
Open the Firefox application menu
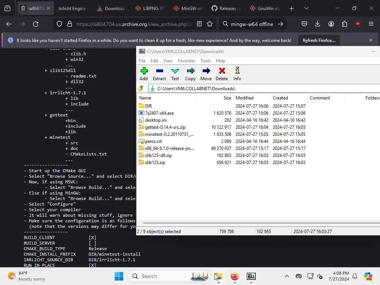click(x=371, y=24)
